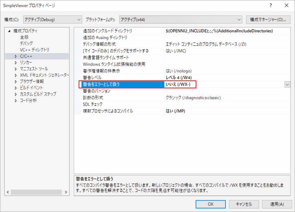Viewport: 295px width, 212px height.
Task: Select デバッグ in the property tree
Action: [x=26, y=43]
